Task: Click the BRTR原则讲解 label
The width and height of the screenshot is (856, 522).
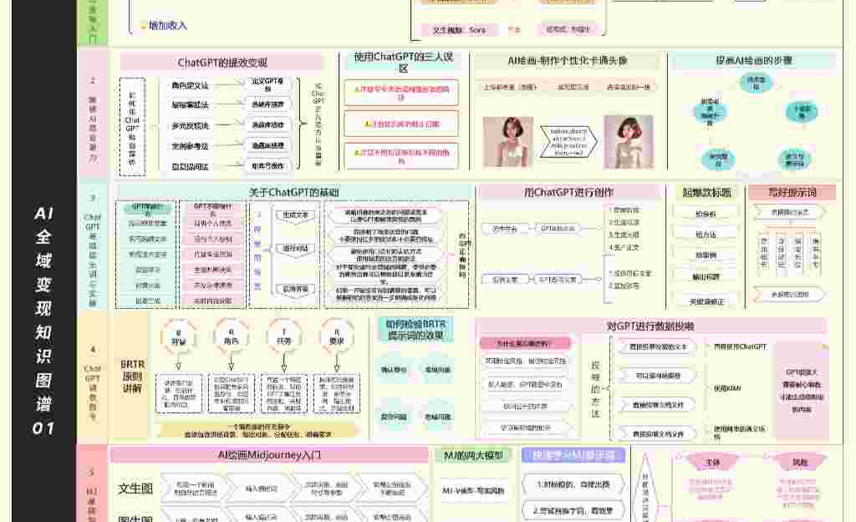Action: [x=132, y=376]
